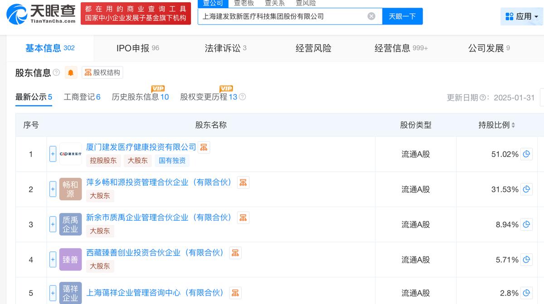Click the pie chart icon next to 5.71%
544x304 pixels.
click(x=526, y=260)
